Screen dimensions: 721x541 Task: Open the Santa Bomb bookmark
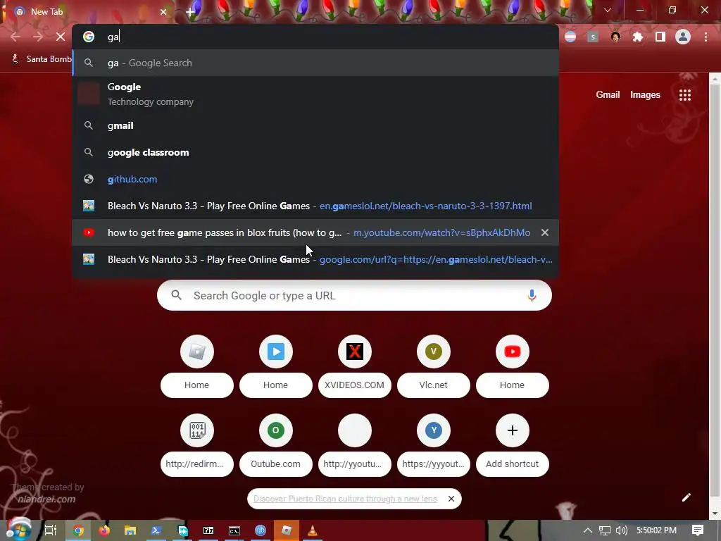click(42, 59)
